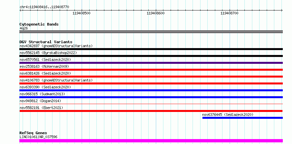Select the red esv2538163 variant bar
292x144 pixels.
(x=151, y=70)
